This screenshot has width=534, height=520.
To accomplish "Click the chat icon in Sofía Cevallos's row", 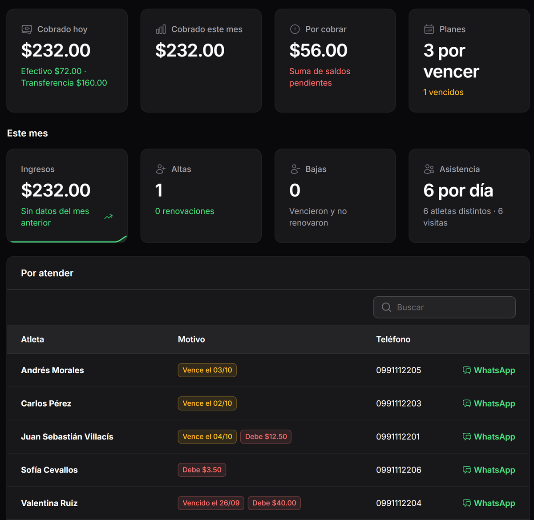I will coord(467,470).
